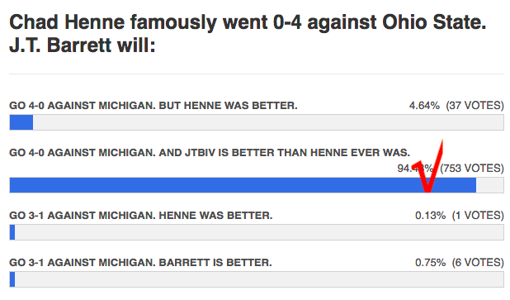
Task: Click the 0.75% result percentage
Action: pyautogui.click(x=430, y=263)
